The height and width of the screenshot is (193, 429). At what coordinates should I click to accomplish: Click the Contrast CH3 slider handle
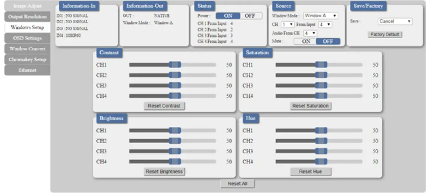pos(175,86)
